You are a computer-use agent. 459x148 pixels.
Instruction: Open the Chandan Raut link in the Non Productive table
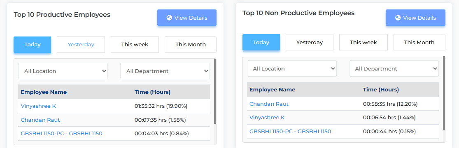click(269, 104)
